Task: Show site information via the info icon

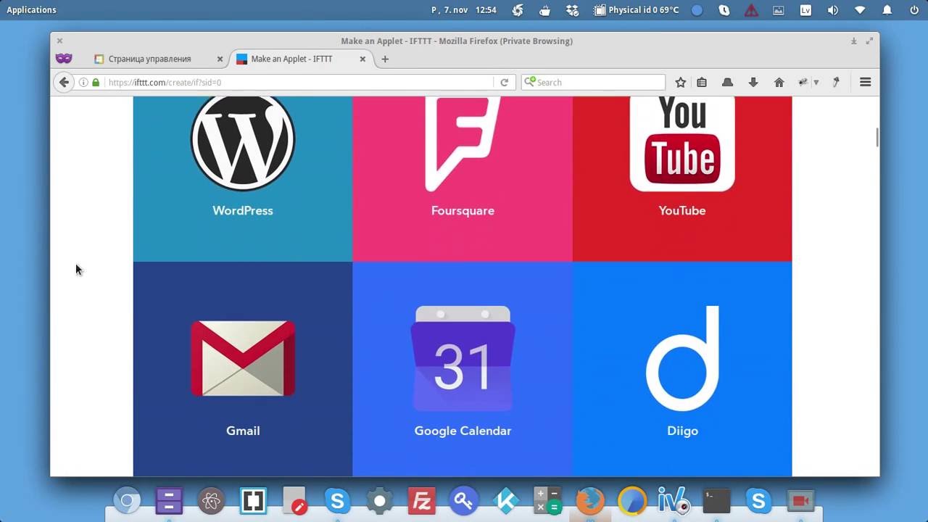Action: coord(83,83)
